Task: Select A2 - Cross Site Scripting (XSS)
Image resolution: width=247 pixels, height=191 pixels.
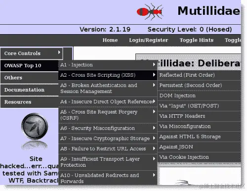Action: click(x=108, y=75)
